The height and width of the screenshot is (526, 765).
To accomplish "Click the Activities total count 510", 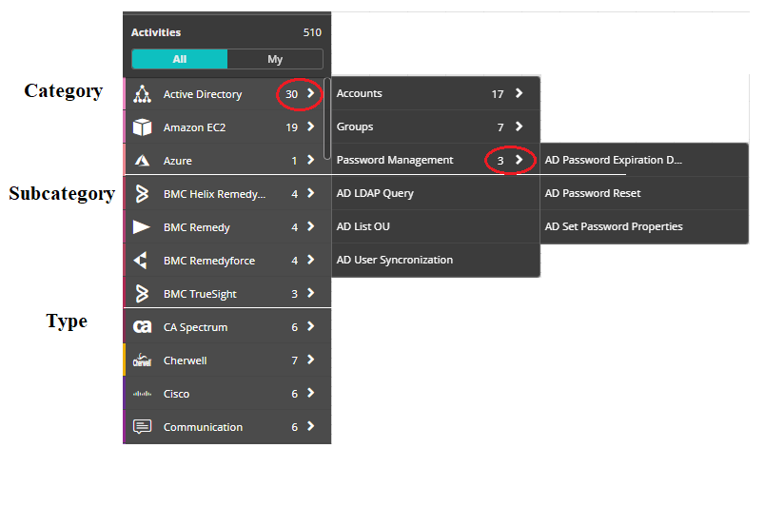I will [312, 32].
